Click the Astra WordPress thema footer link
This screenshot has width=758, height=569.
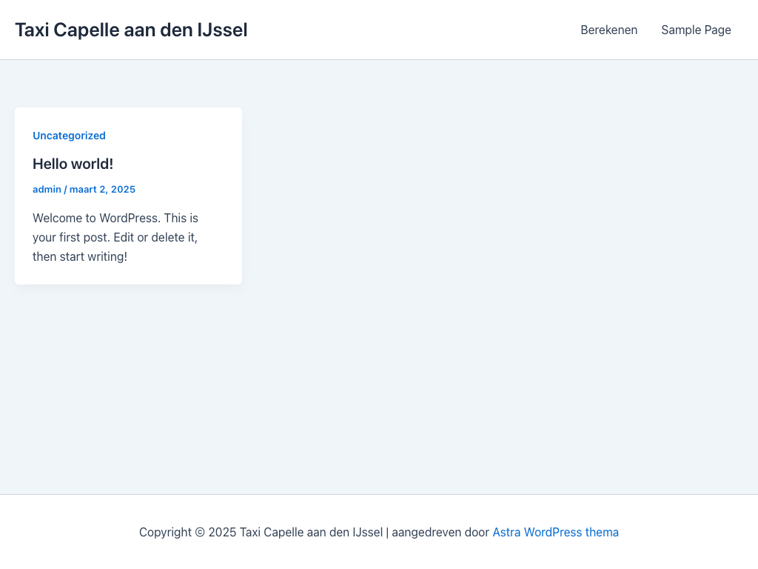point(555,532)
